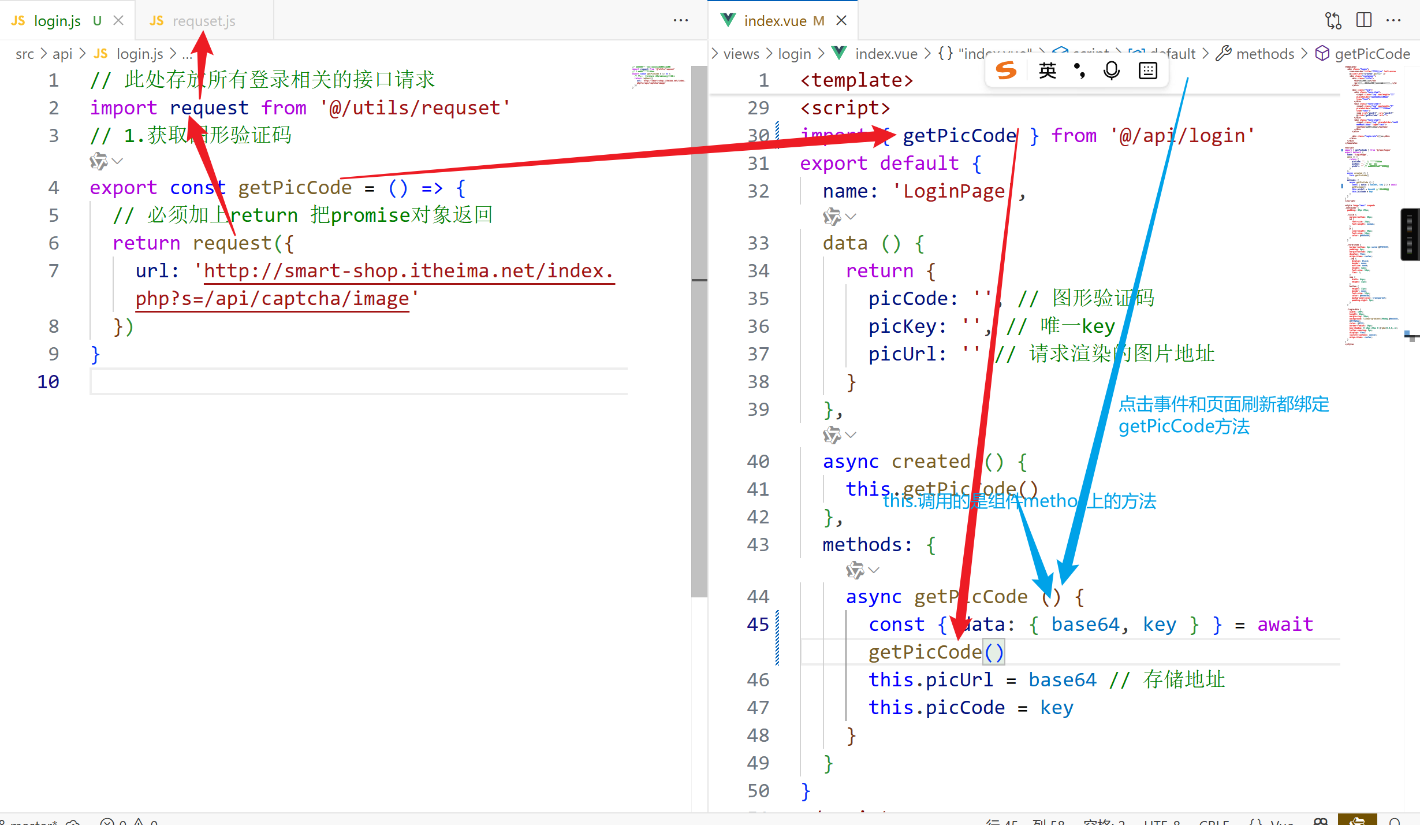
Task: Expand AI codelens chevron above data()
Action: tap(851, 217)
